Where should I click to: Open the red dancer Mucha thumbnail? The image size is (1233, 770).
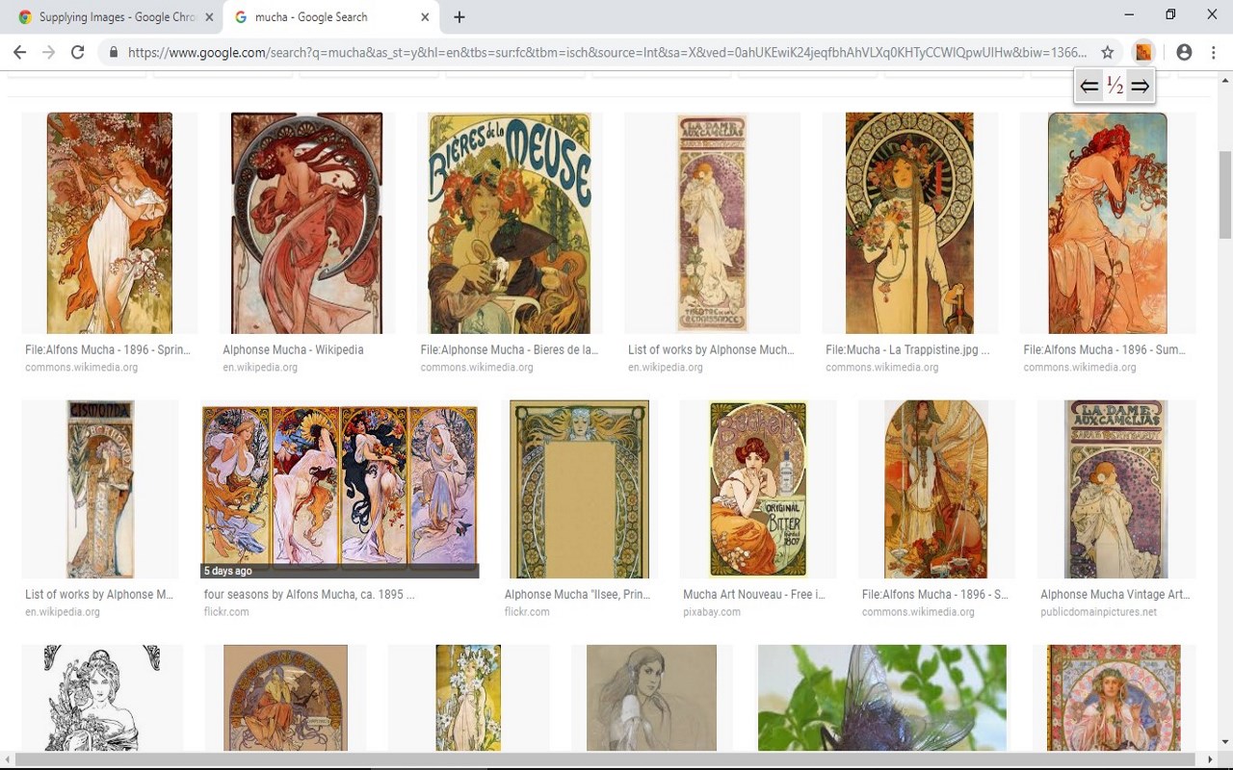[x=306, y=223]
